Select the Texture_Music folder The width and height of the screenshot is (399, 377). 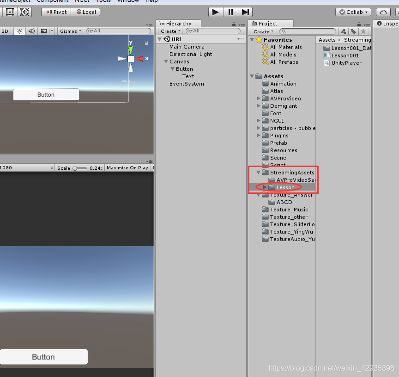pos(289,210)
